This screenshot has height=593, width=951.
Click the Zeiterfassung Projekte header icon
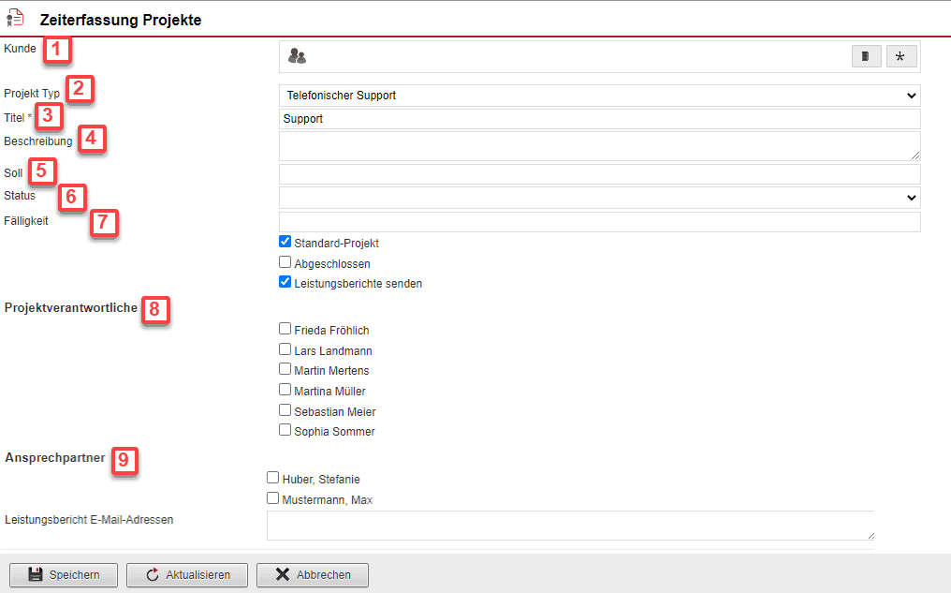click(15, 19)
